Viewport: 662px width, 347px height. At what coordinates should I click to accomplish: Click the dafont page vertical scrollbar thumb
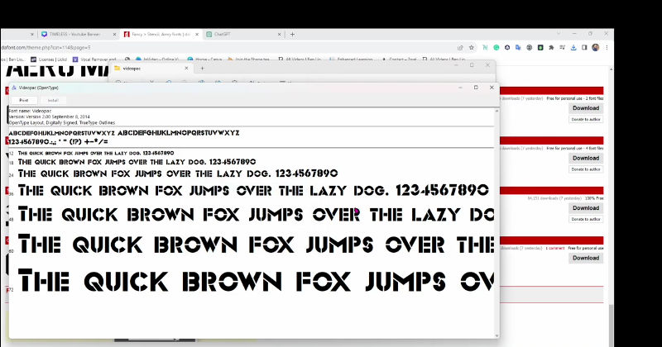tap(612, 325)
